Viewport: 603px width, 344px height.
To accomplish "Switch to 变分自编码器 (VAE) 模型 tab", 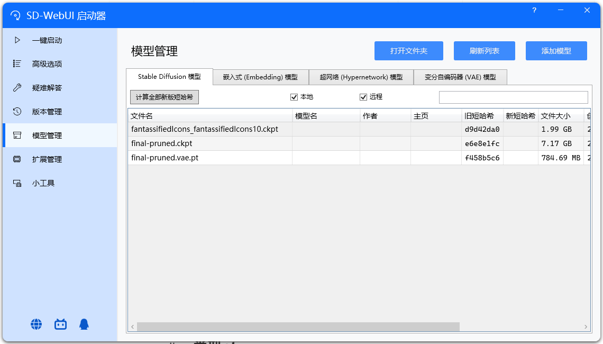I will (x=460, y=77).
